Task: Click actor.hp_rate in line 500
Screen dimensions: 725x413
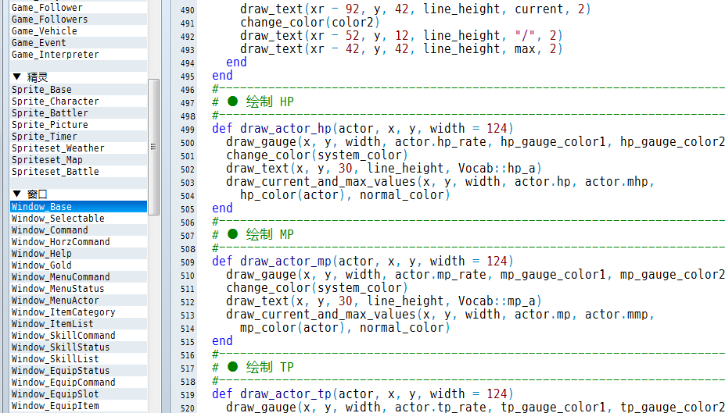Action: [x=440, y=142]
